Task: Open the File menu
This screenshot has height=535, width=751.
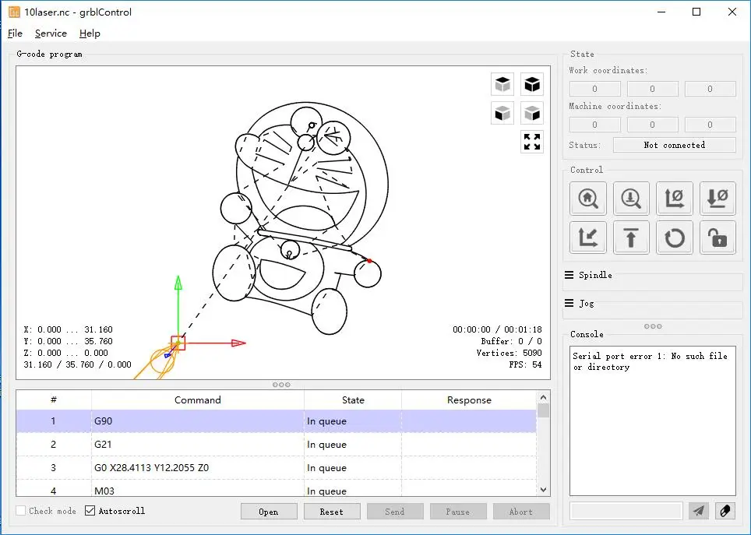Action: click(x=16, y=33)
